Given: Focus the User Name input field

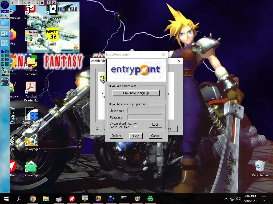Looking at the screenshot, I should (x=145, y=110).
